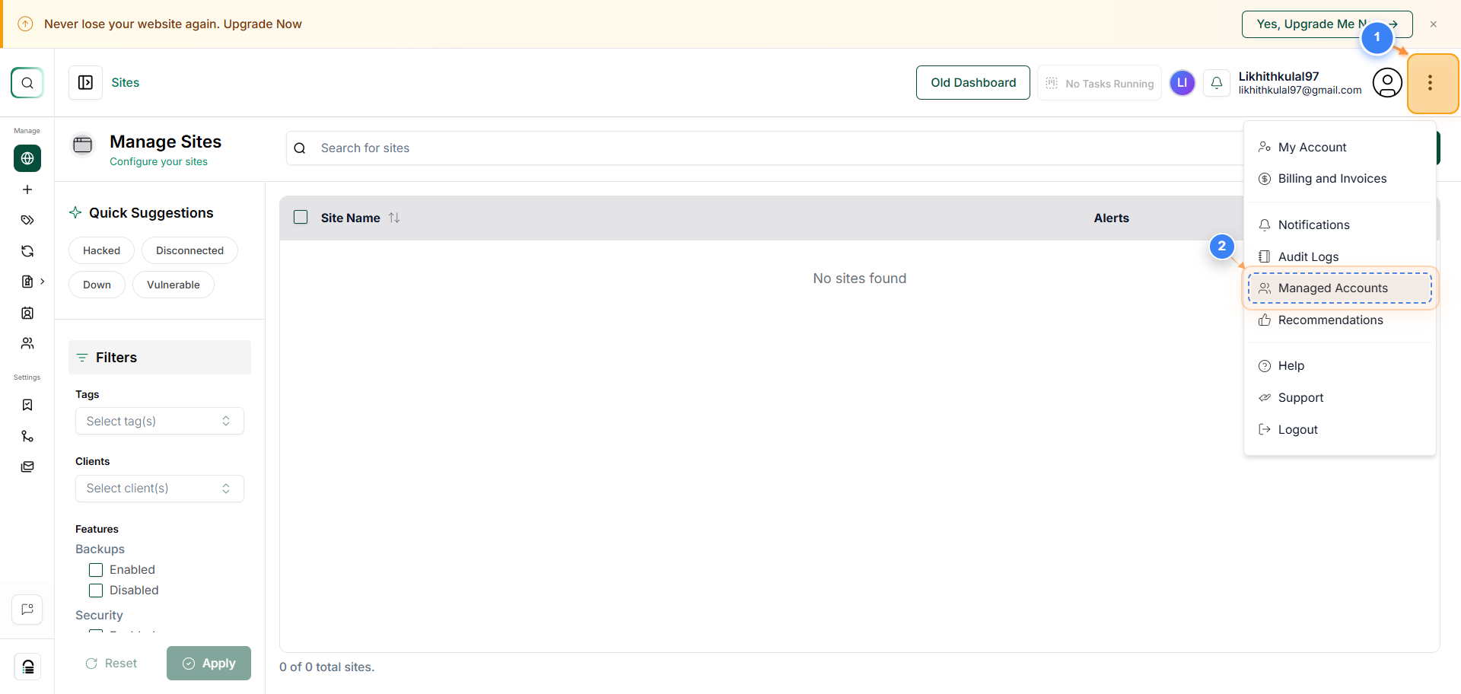1461x694 pixels.
Task: Open Support menu item
Action: [1339, 398]
